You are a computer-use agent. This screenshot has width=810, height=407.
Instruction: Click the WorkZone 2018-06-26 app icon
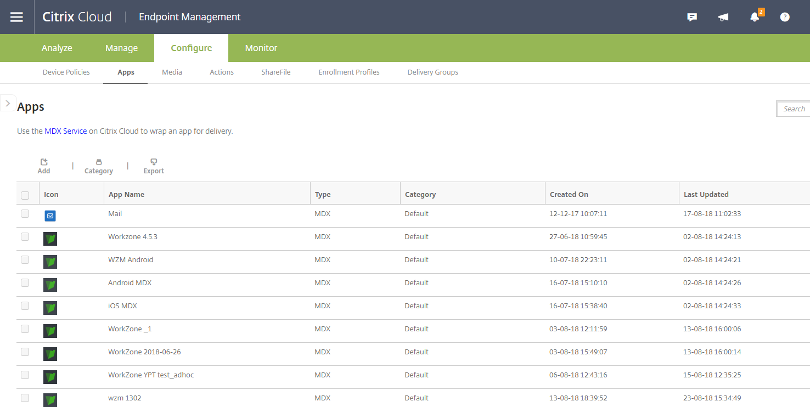click(50, 354)
